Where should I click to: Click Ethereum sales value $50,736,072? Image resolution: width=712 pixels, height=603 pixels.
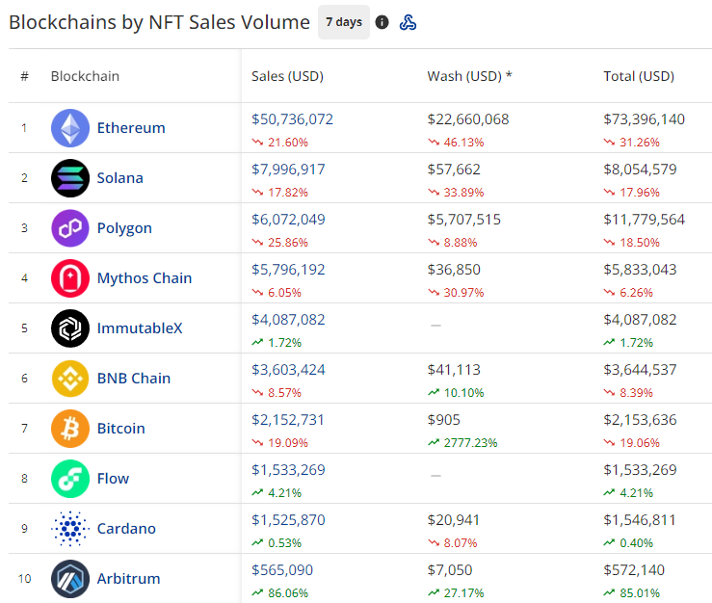point(293,119)
